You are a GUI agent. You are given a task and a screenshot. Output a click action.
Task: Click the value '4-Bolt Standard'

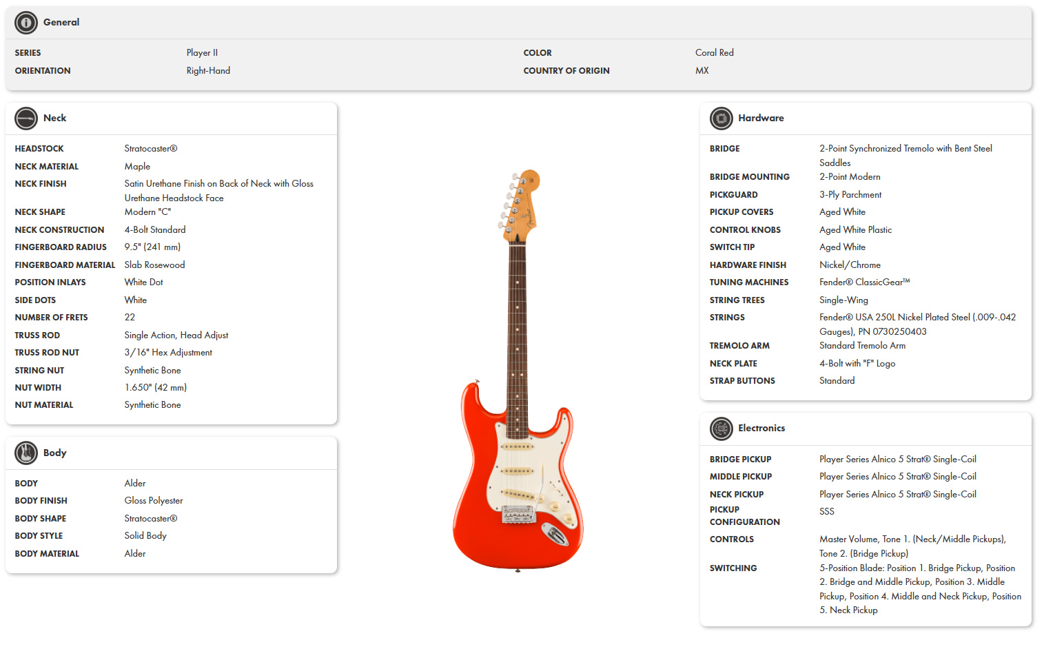(155, 229)
